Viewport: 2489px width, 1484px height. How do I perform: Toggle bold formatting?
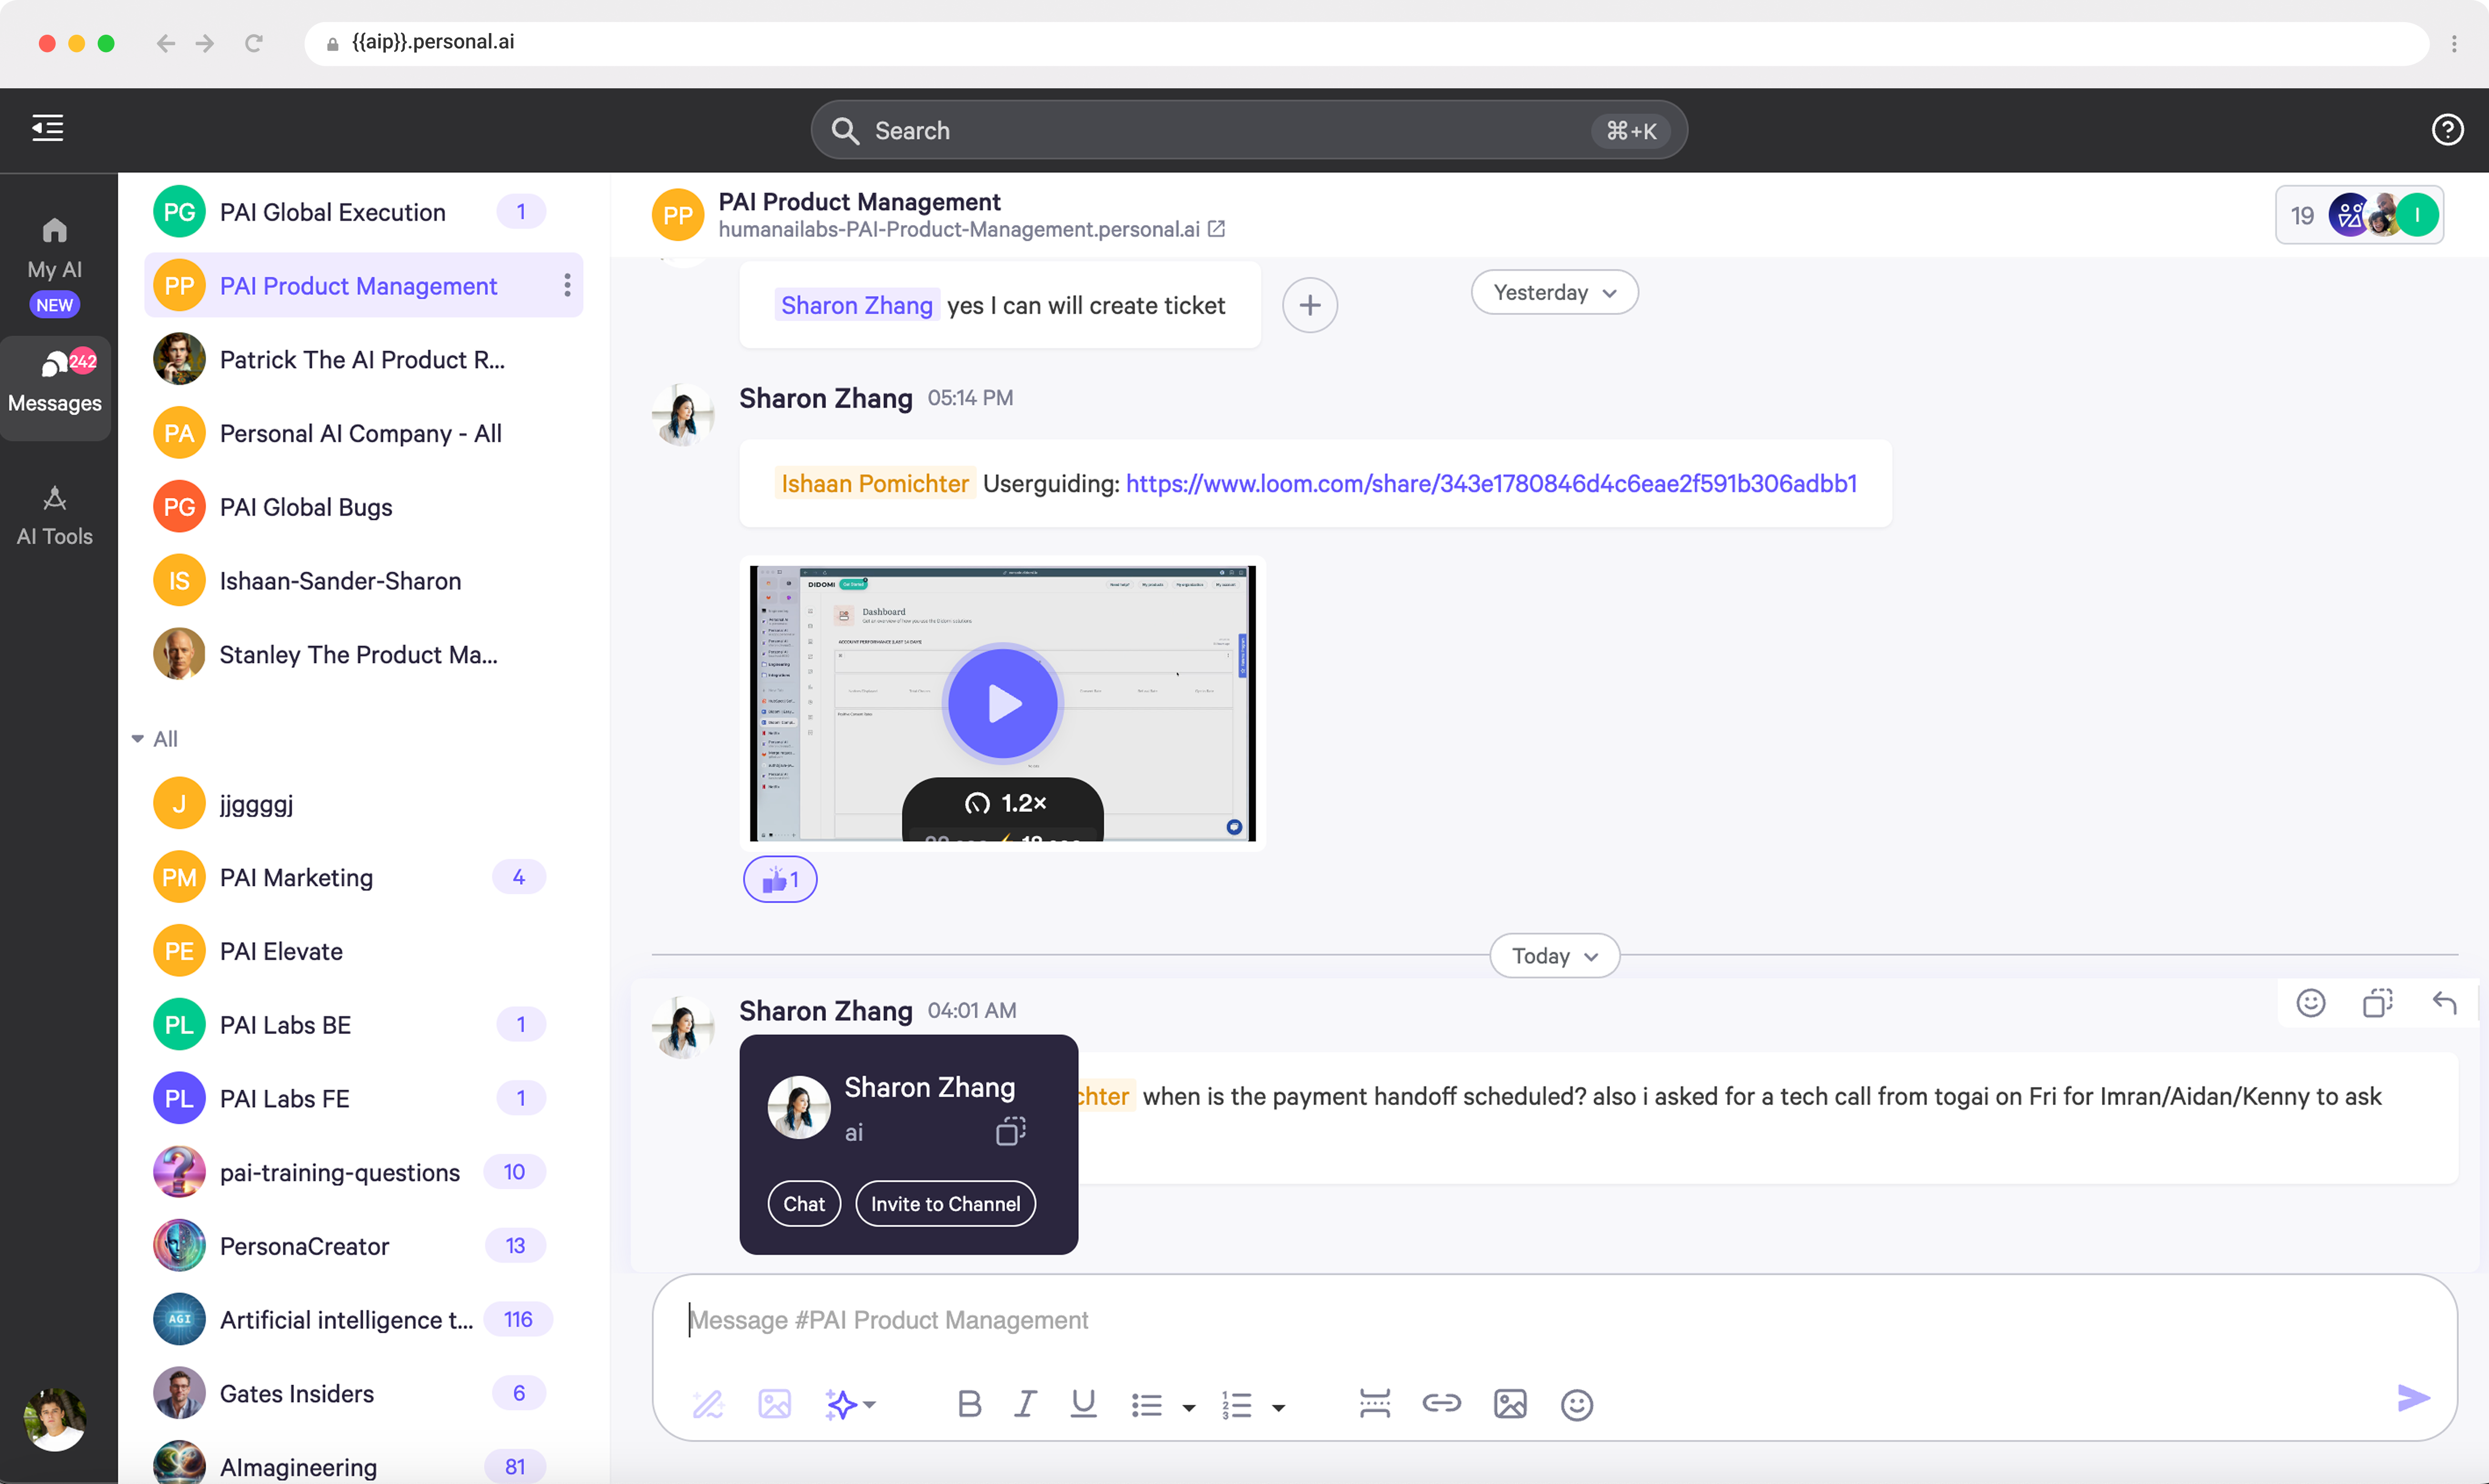coord(968,1404)
